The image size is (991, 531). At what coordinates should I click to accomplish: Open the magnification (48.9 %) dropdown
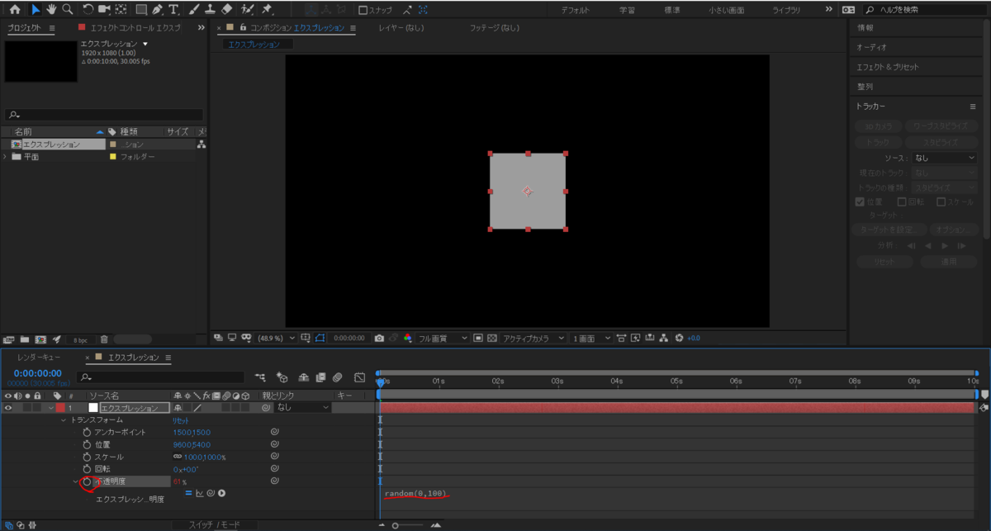(277, 338)
